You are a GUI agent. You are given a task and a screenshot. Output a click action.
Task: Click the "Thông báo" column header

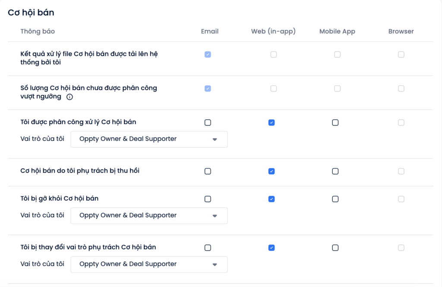38,31
